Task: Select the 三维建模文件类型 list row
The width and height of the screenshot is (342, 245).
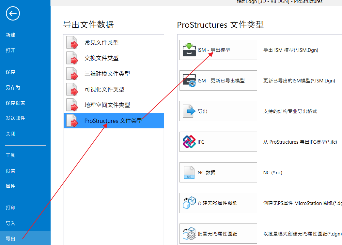Action: pos(114,74)
